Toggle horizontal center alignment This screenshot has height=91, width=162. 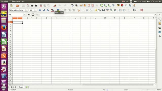69,10
